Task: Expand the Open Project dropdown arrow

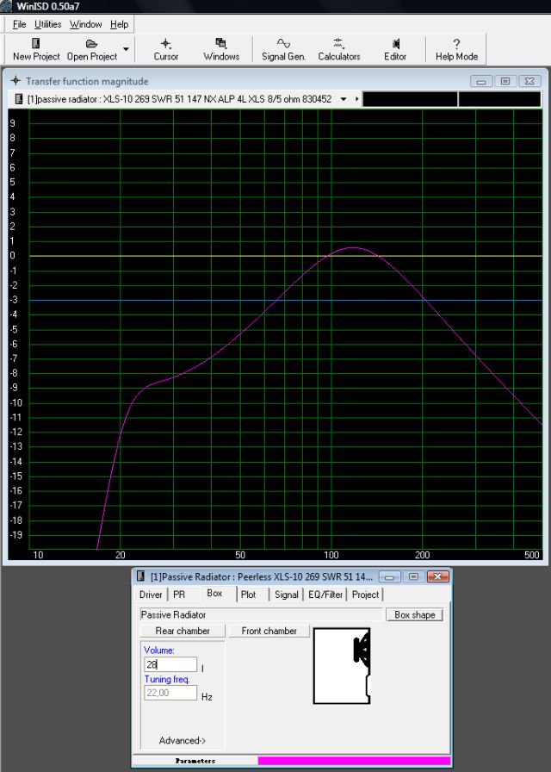Action: pos(127,49)
